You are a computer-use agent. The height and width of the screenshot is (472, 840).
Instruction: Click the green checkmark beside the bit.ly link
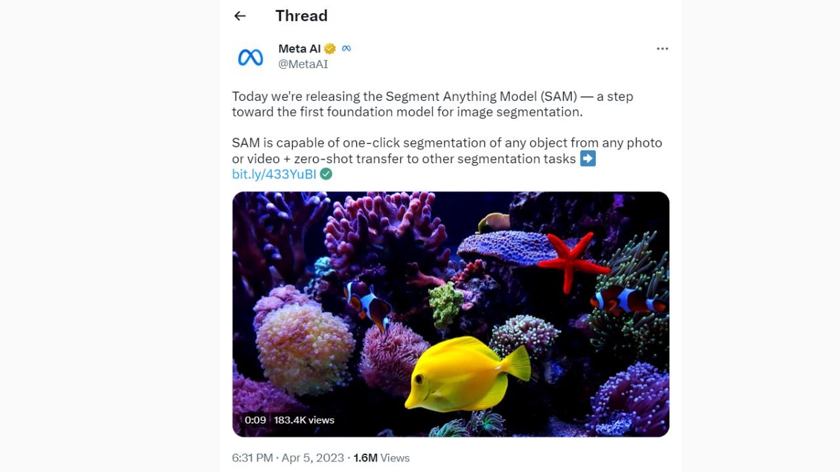[326, 174]
